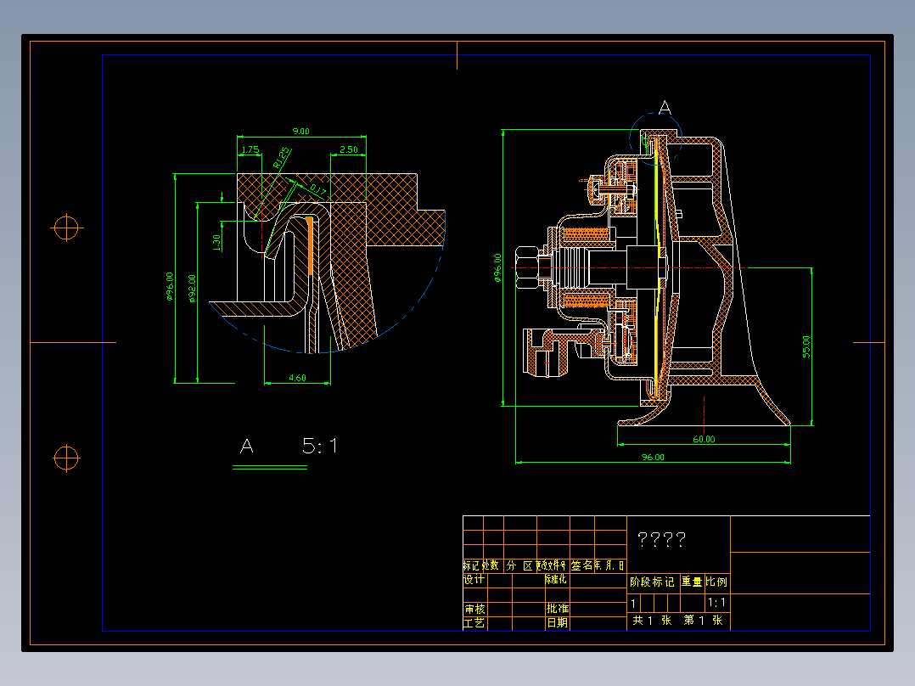Image resolution: width=915 pixels, height=686 pixels.
Task: Select the 工艺 row label
Action: point(474,623)
